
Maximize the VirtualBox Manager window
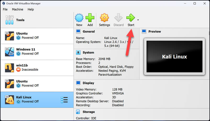pyautogui.click(x=195, y=3)
